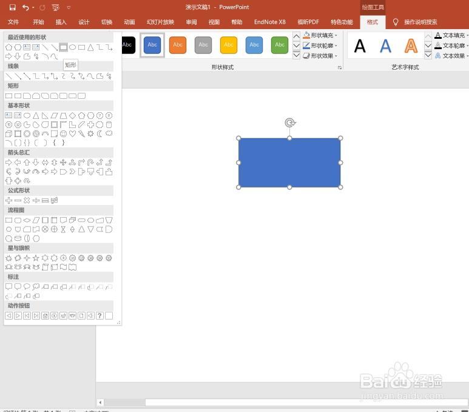
Task: Apply the gray Abc shape style
Action: [203, 45]
